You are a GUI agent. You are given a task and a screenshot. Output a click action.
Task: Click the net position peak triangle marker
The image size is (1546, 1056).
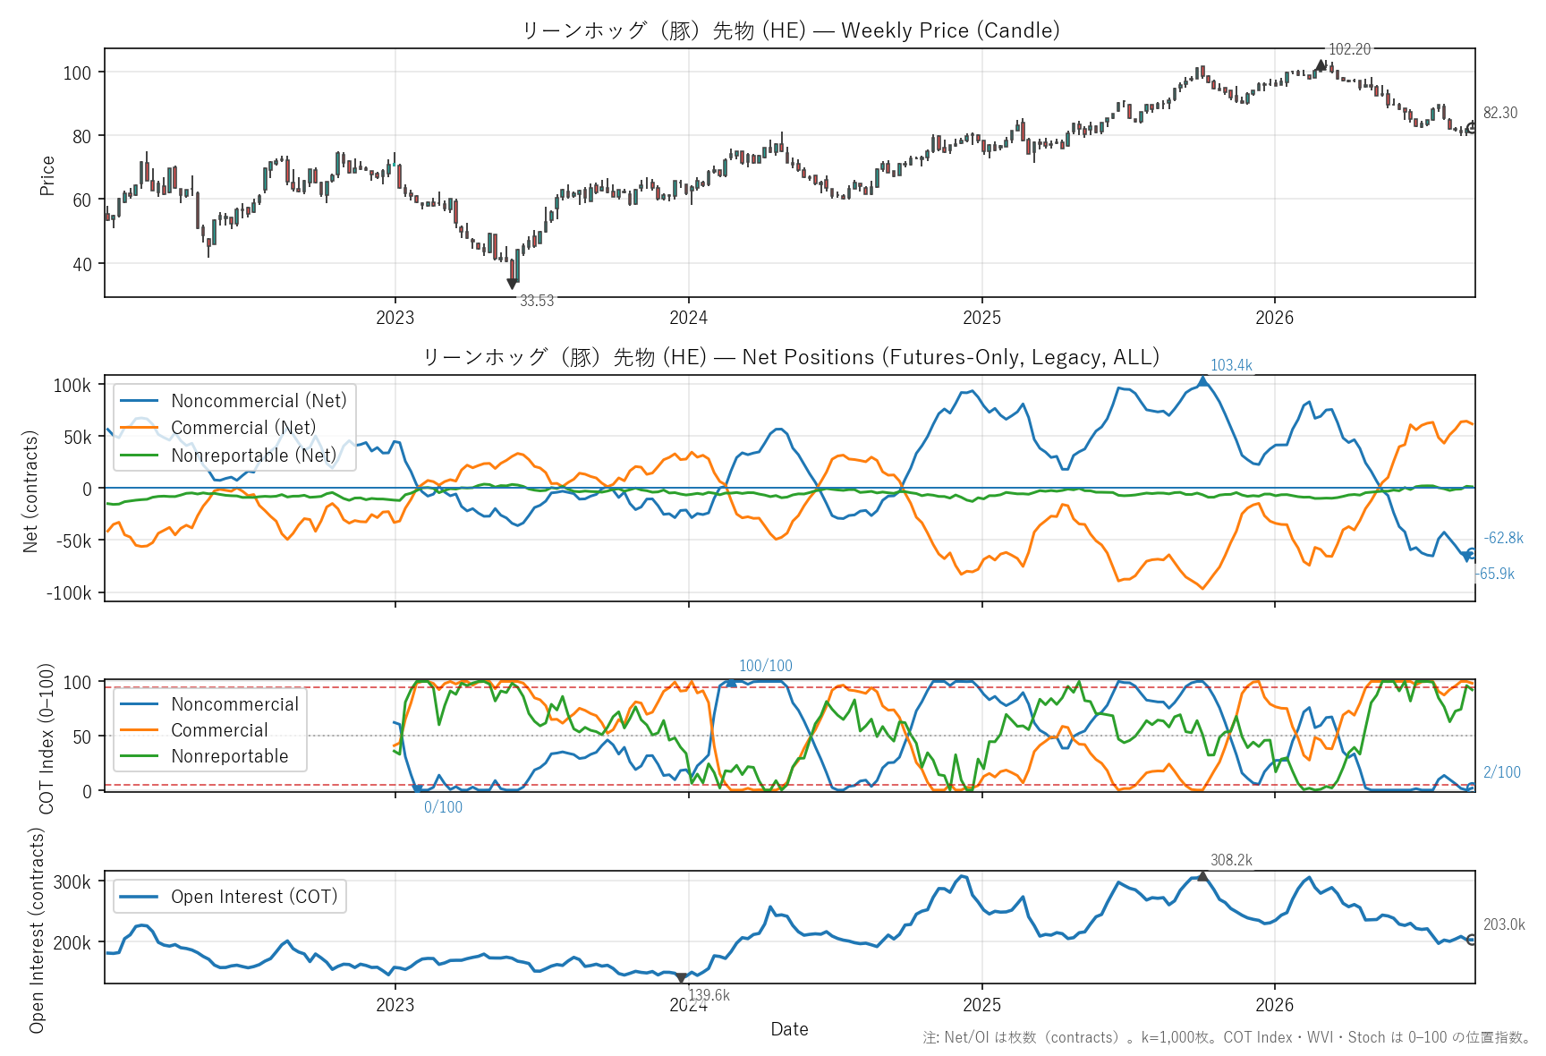pyautogui.click(x=1202, y=381)
